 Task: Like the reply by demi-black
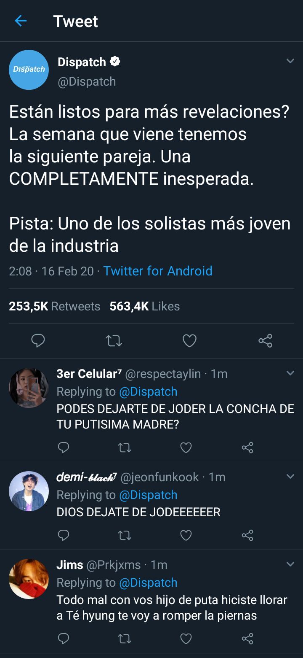[x=186, y=535]
